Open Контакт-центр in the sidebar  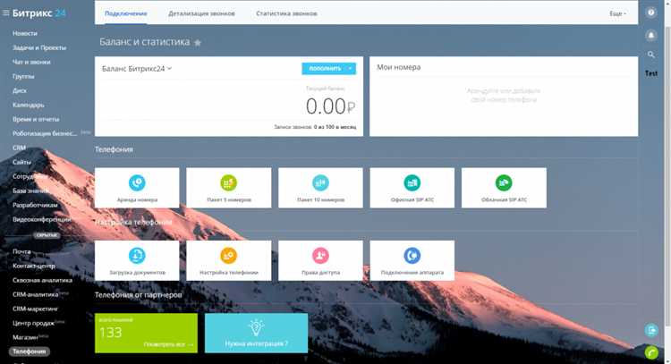pos(34,266)
